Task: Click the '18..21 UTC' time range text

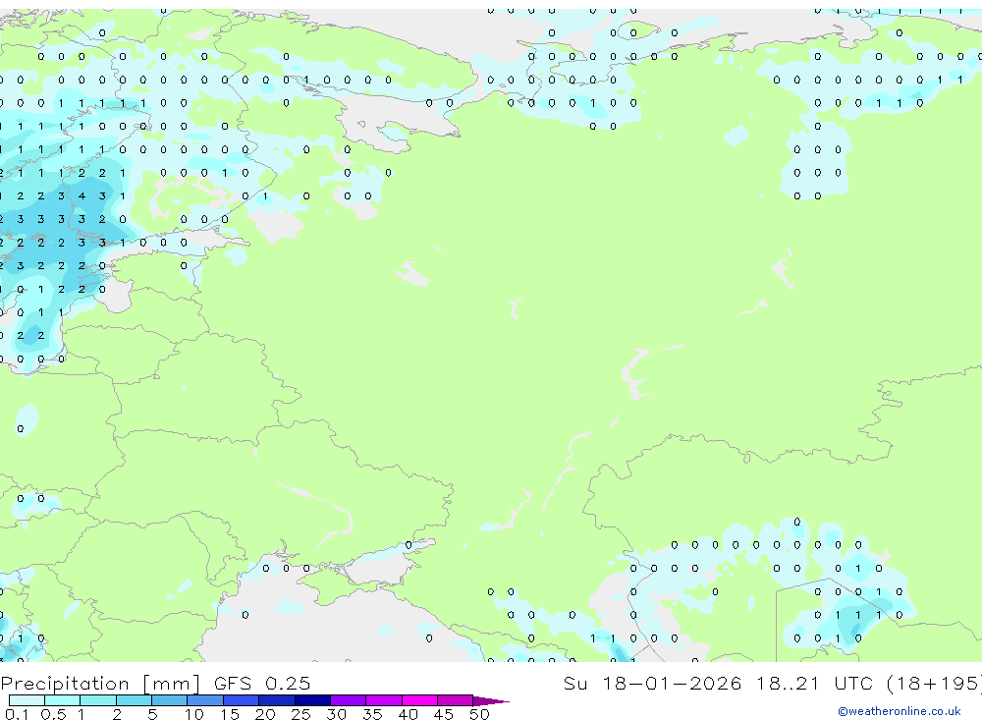Action: tap(814, 684)
